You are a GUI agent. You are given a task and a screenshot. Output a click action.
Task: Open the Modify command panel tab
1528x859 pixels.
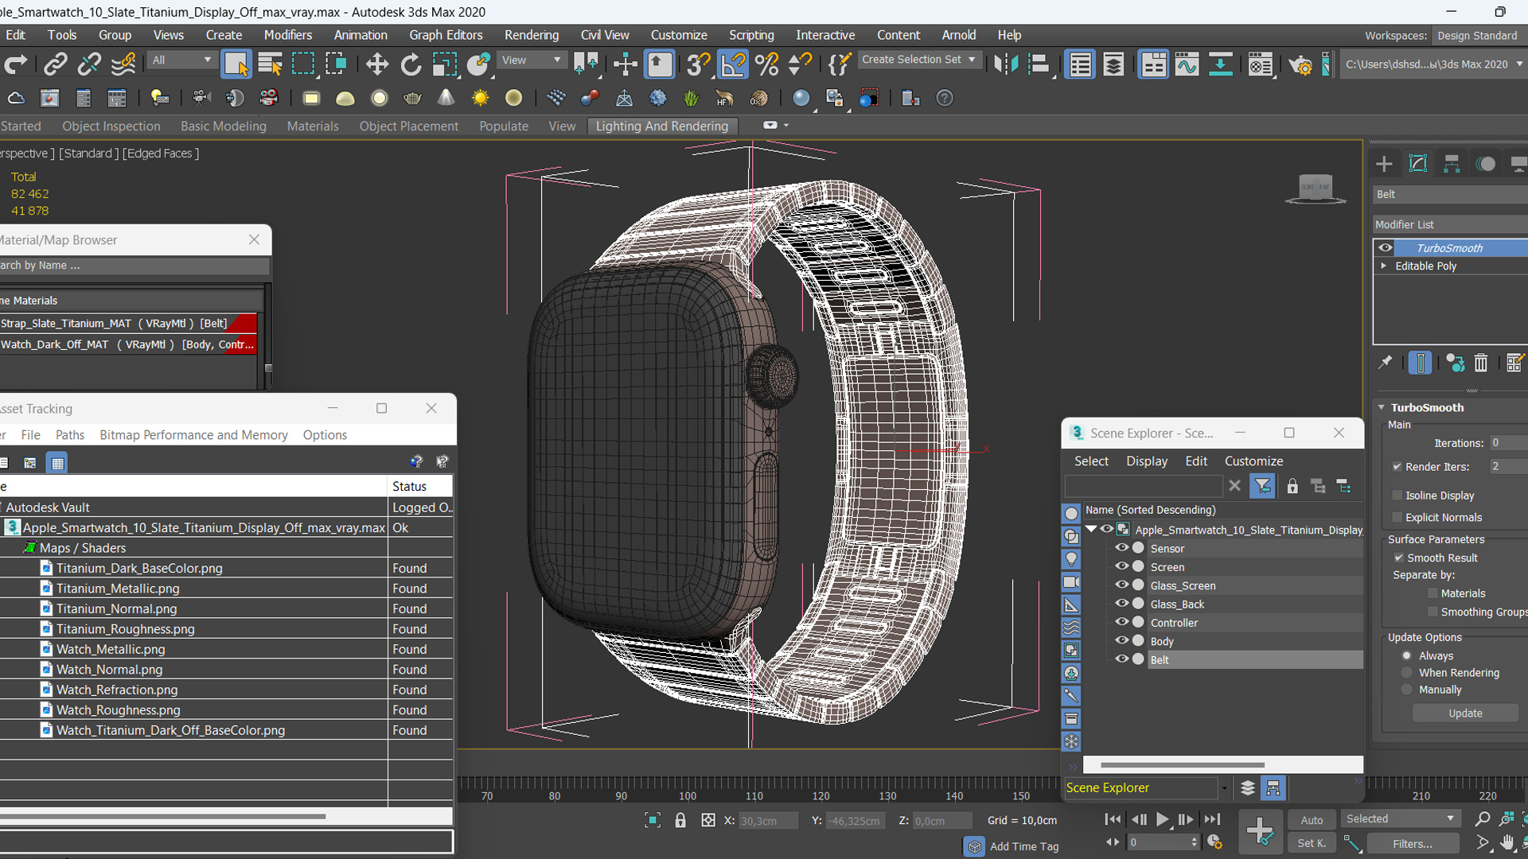coord(1418,164)
